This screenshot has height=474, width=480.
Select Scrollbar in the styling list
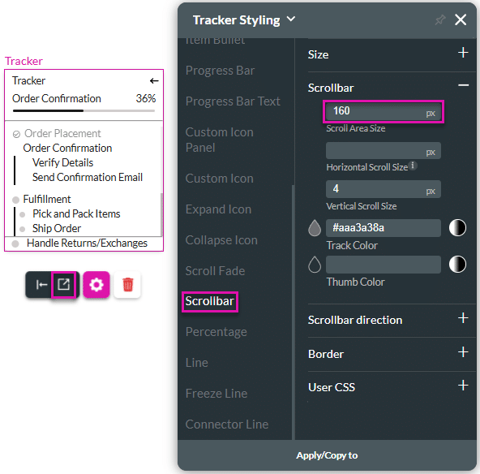point(210,301)
